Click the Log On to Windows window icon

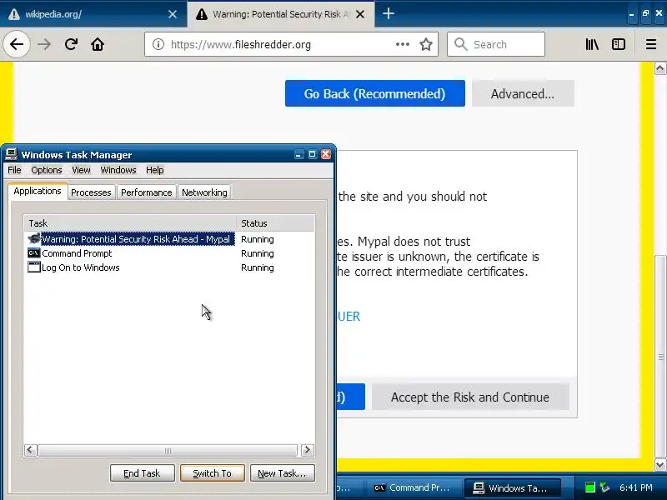[33, 267]
